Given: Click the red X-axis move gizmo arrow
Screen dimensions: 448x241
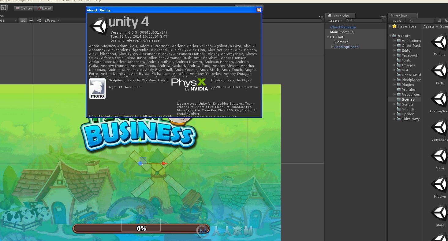Looking at the screenshot, I should click(165, 163).
